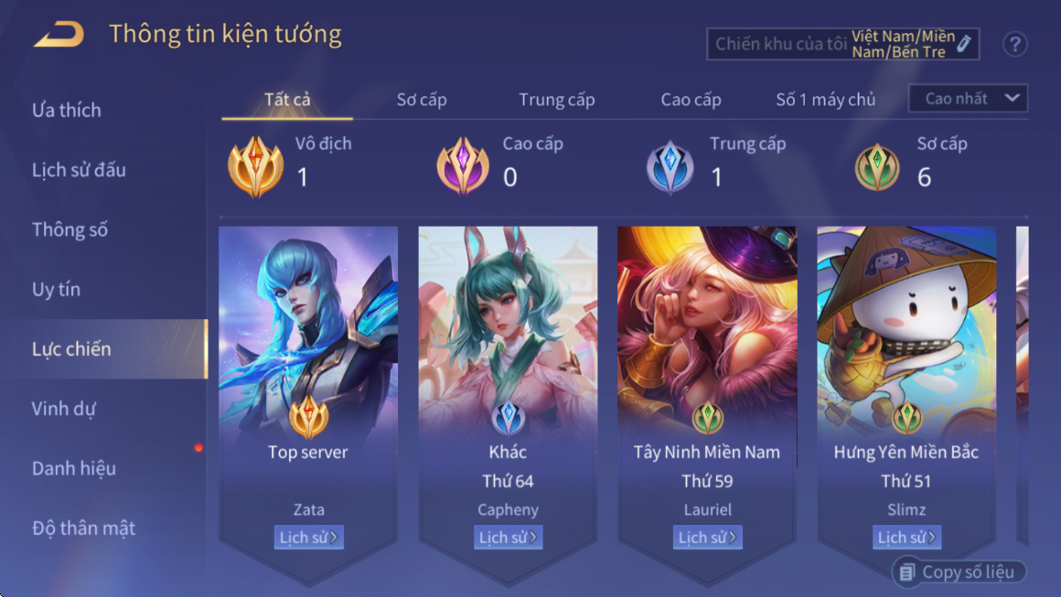
Task: Click the Chiến khu của tôi region field
Action: (843, 44)
